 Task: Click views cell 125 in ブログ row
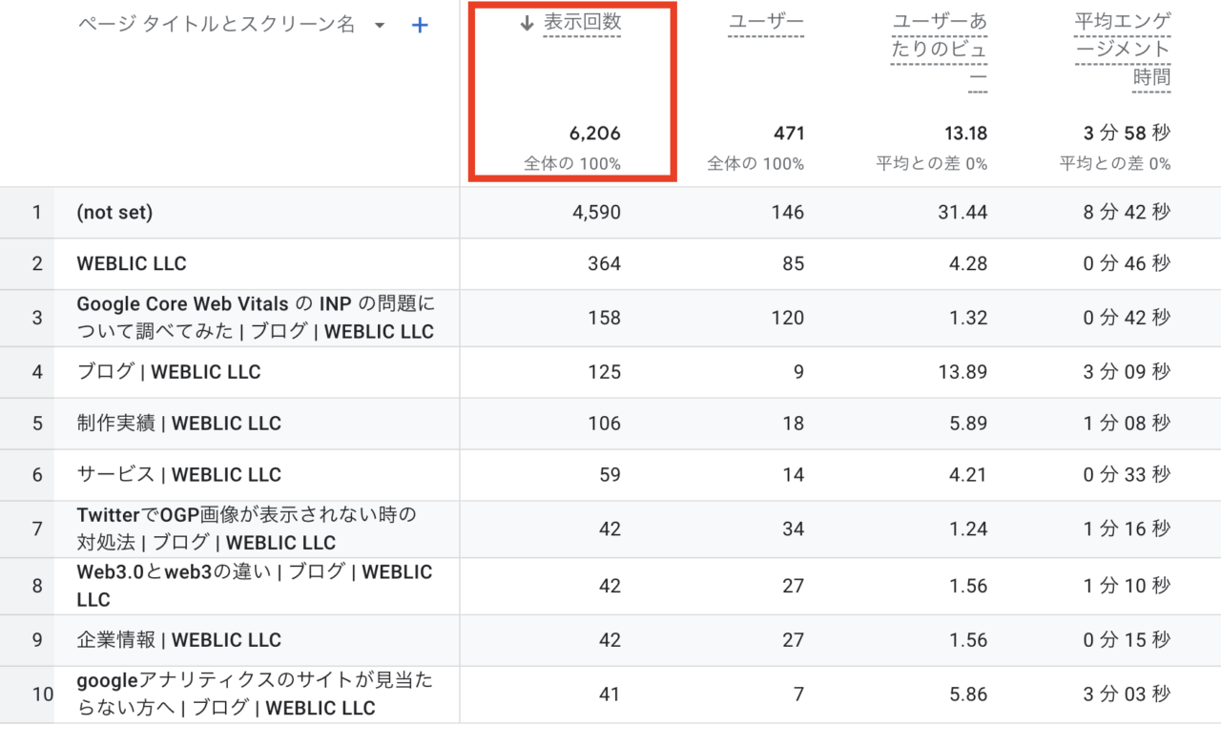click(x=604, y=372)
